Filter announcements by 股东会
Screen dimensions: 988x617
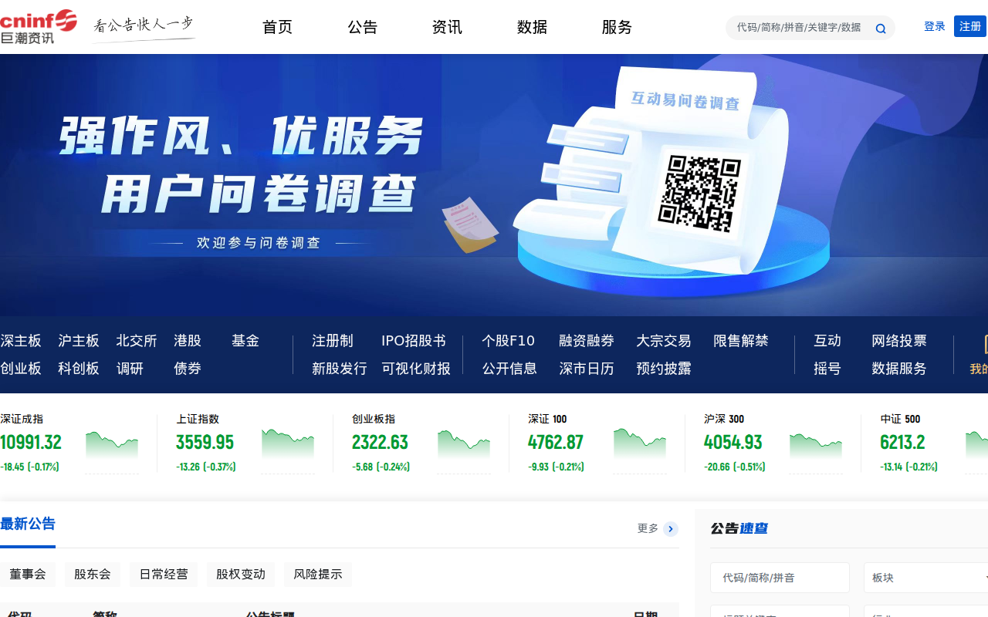tap(93, 575)
